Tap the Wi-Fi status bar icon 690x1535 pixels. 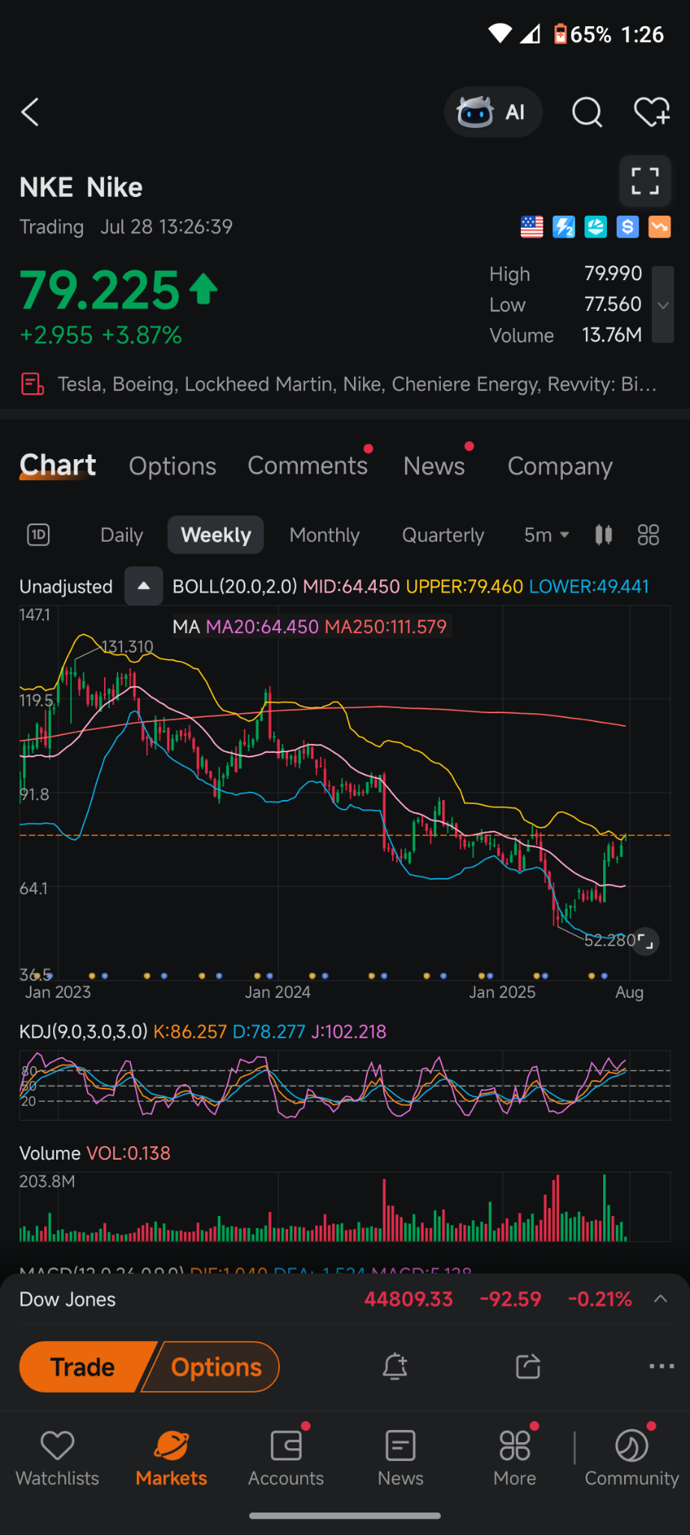tap(500, 34)
